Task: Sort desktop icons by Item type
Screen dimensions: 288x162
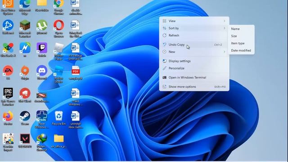Action: coord(241,43)
